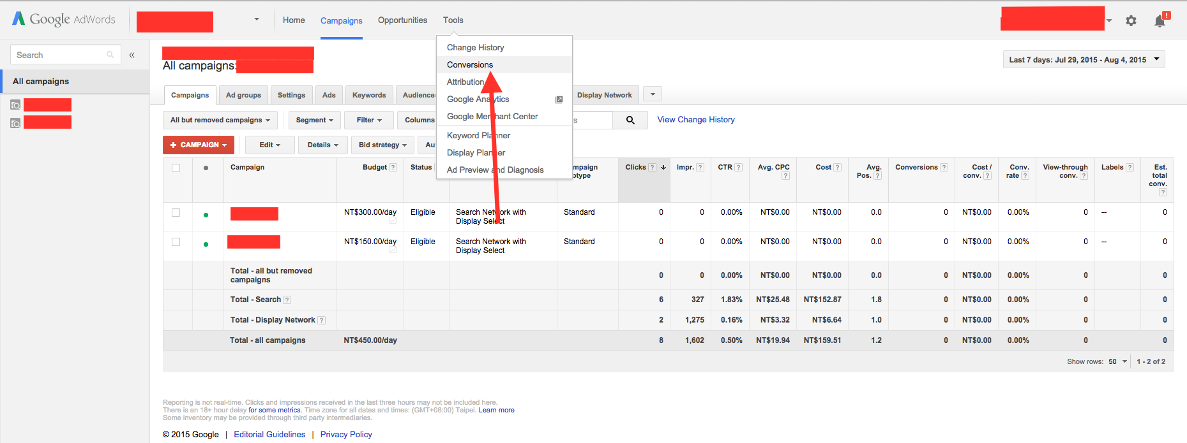Click the View Change History link
Screen dimensions: 1187x443
[x=696, y=120]
